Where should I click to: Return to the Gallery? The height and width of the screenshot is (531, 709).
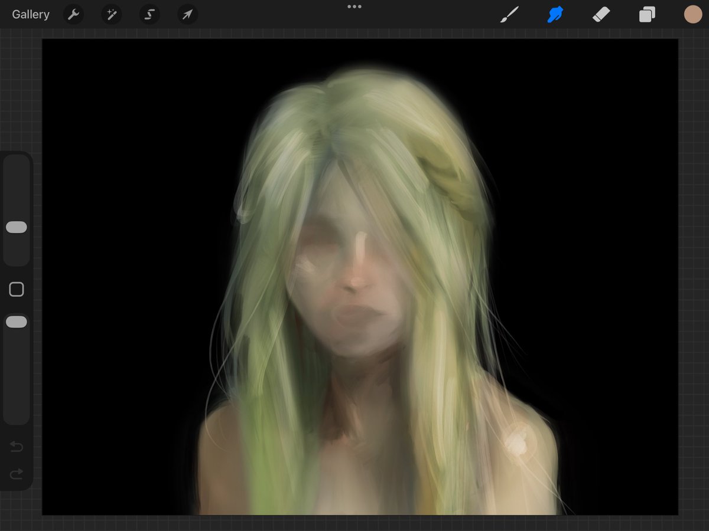[x=31, y=15]
